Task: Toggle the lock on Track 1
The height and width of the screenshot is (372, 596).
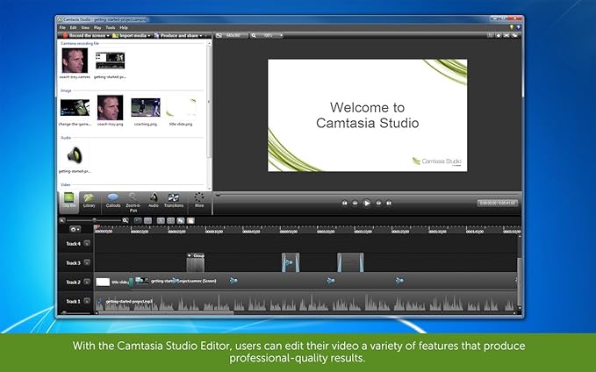Action: [87, 301]
